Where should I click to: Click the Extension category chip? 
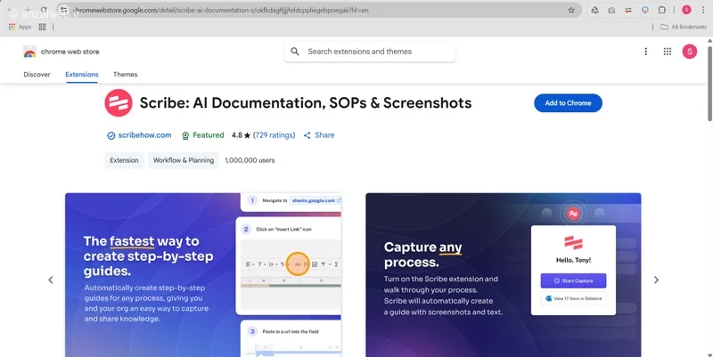pos(124,160)
